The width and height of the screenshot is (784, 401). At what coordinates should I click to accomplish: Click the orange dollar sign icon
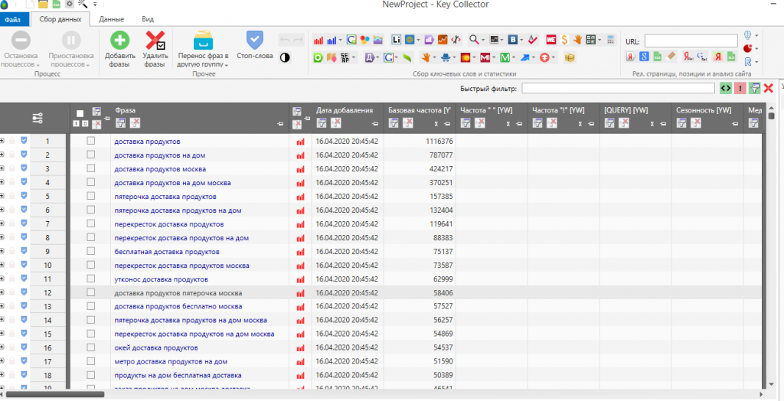pos(564,39)
